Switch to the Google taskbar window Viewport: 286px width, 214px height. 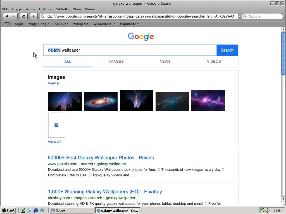[x=72, y=210]
